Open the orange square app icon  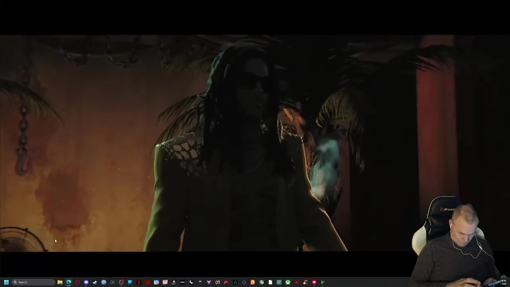[x=253, y=282]
